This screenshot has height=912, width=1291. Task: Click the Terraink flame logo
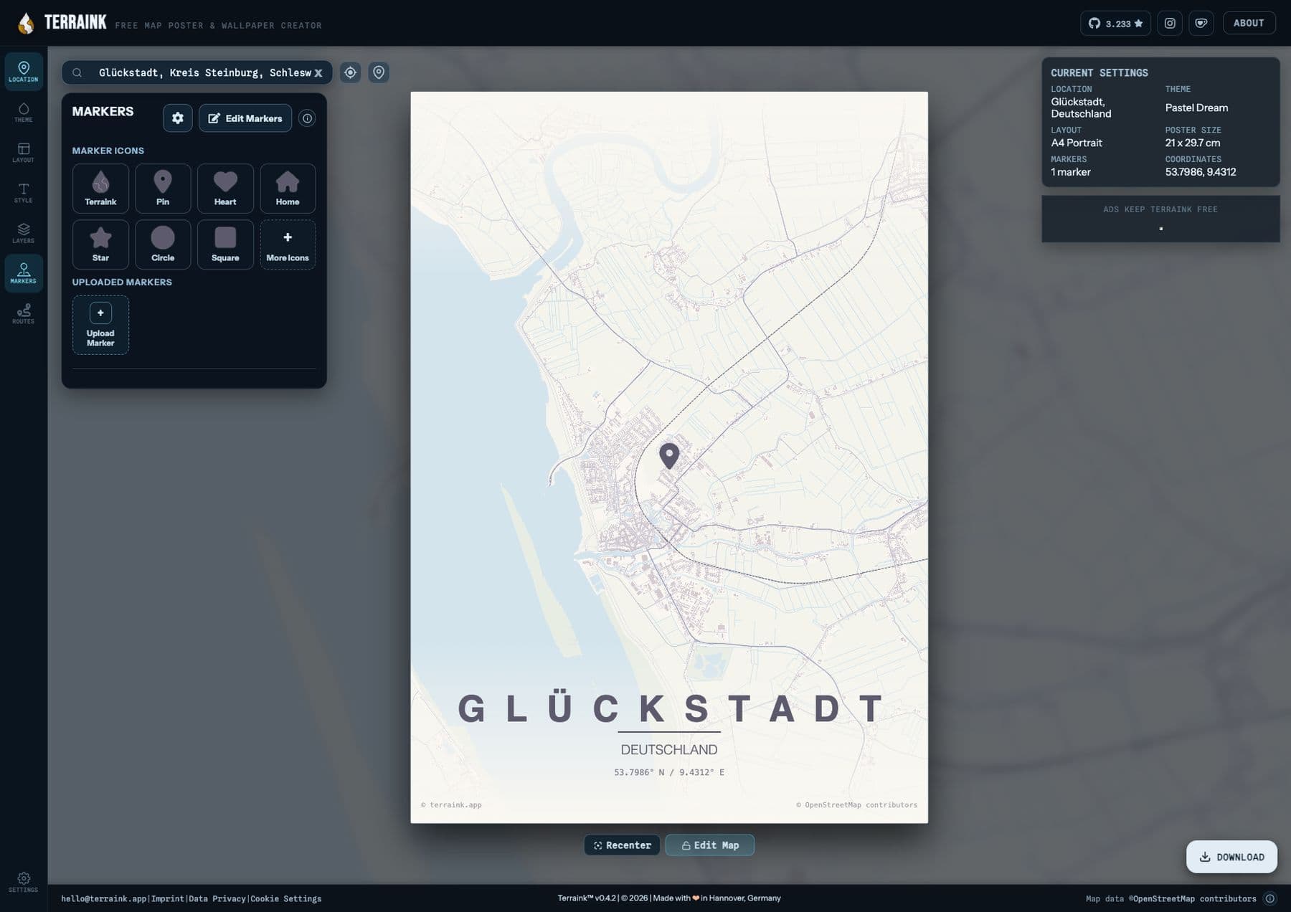pyautogui.click(x=26, y=24)
